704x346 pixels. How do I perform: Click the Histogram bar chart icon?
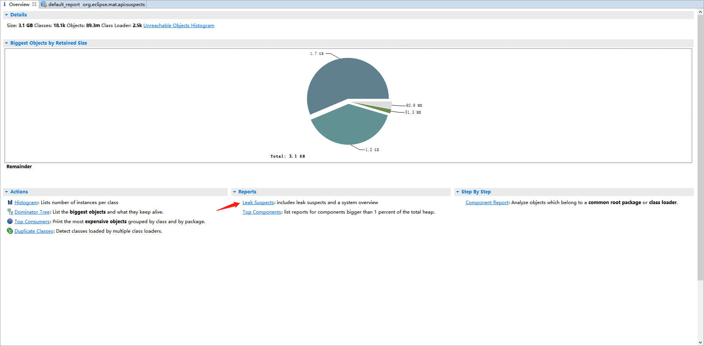[10, 202]
